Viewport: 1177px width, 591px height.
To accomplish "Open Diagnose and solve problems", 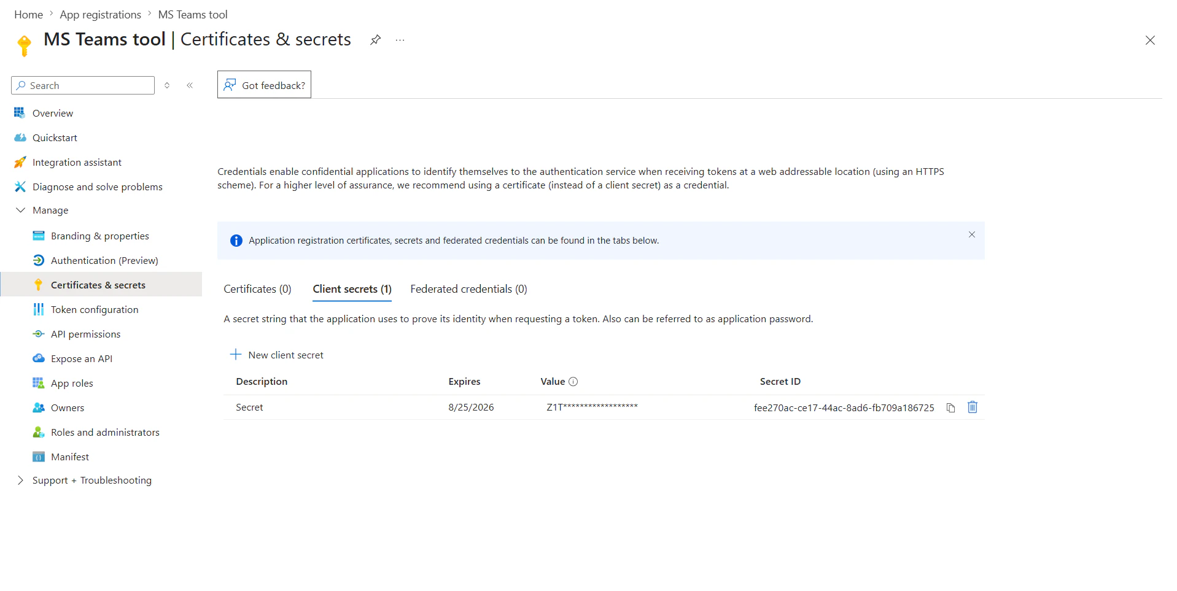I will coord(97,187).
